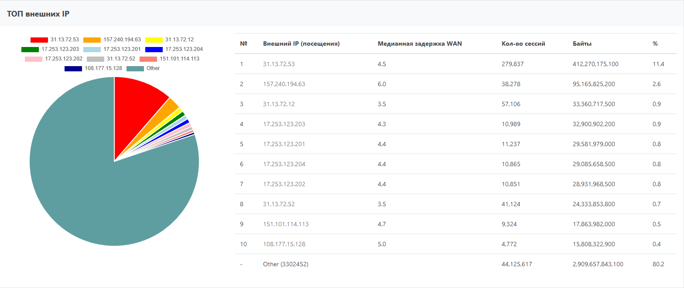Viewport: 684px width, 288px height.
Task: Select session count 44,125,617
Action: tap(517, 264)
